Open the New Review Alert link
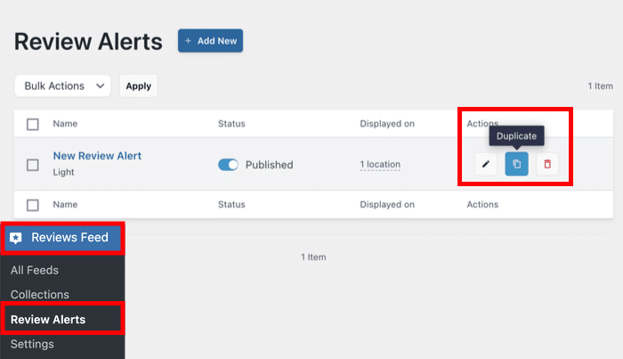Screen dimensions: 623x359 click(x=97, y=156)
